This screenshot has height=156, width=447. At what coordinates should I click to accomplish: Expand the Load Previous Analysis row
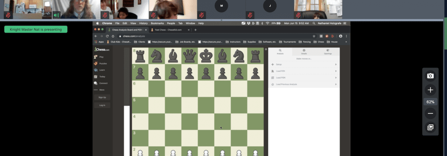point(304,84)
